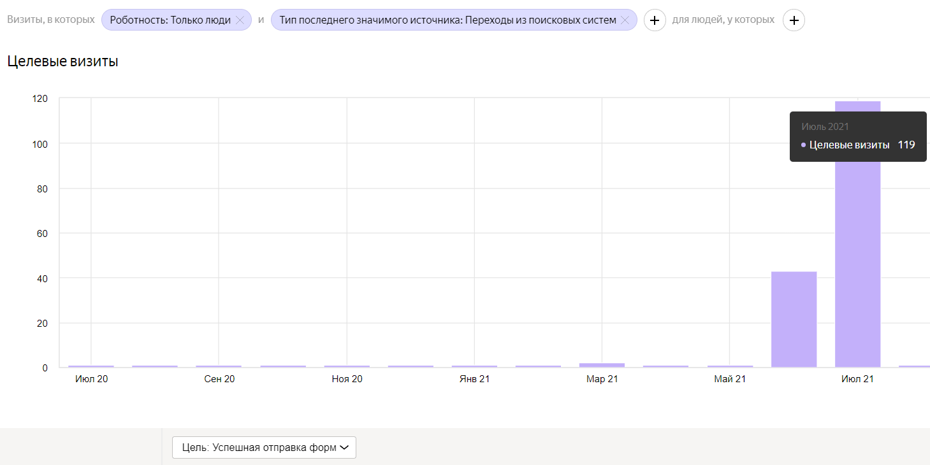Click the 'Сен 20' axis label
Viewport: 930px width, 465px height.
click(x=219, y=379)
